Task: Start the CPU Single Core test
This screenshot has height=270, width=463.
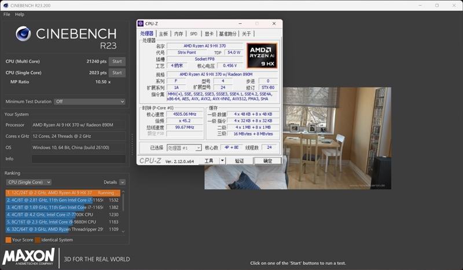Action: click(117, 72)
